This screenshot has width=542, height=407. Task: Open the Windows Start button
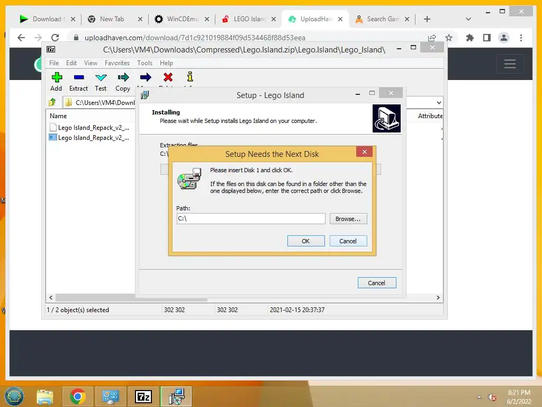tap(14, 396)
